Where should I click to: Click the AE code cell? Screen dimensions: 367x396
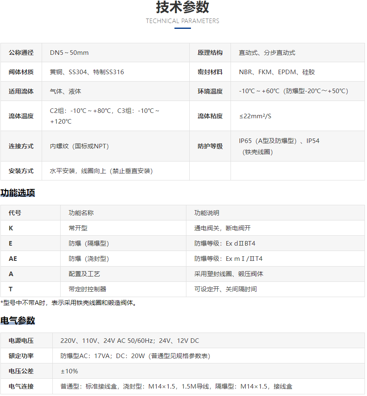coord(13,259)
